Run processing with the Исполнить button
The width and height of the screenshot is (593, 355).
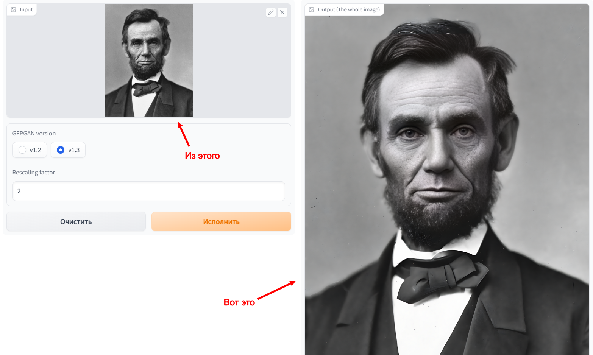[x=221, y=221]
